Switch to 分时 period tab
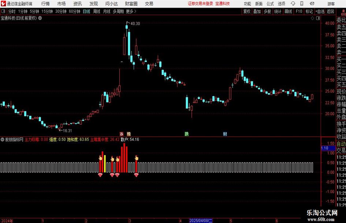 (x=12, y=11)
